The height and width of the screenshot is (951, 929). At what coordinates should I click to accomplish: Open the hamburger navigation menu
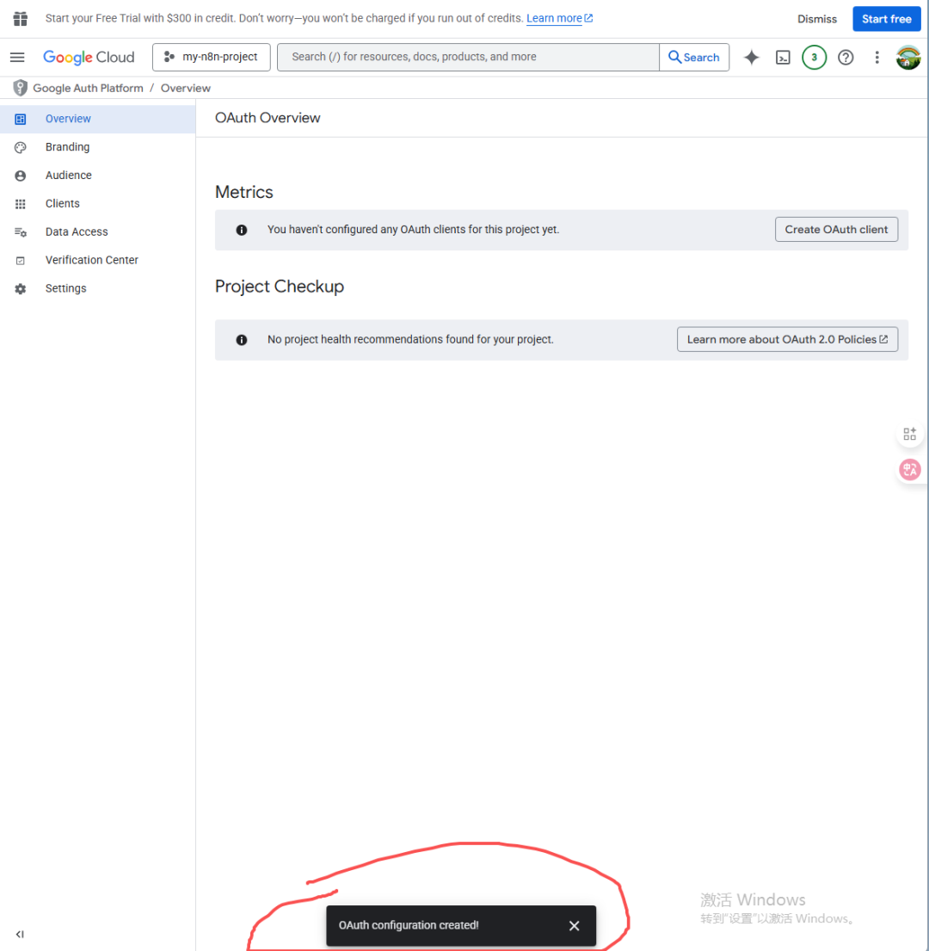coord(17,58)
